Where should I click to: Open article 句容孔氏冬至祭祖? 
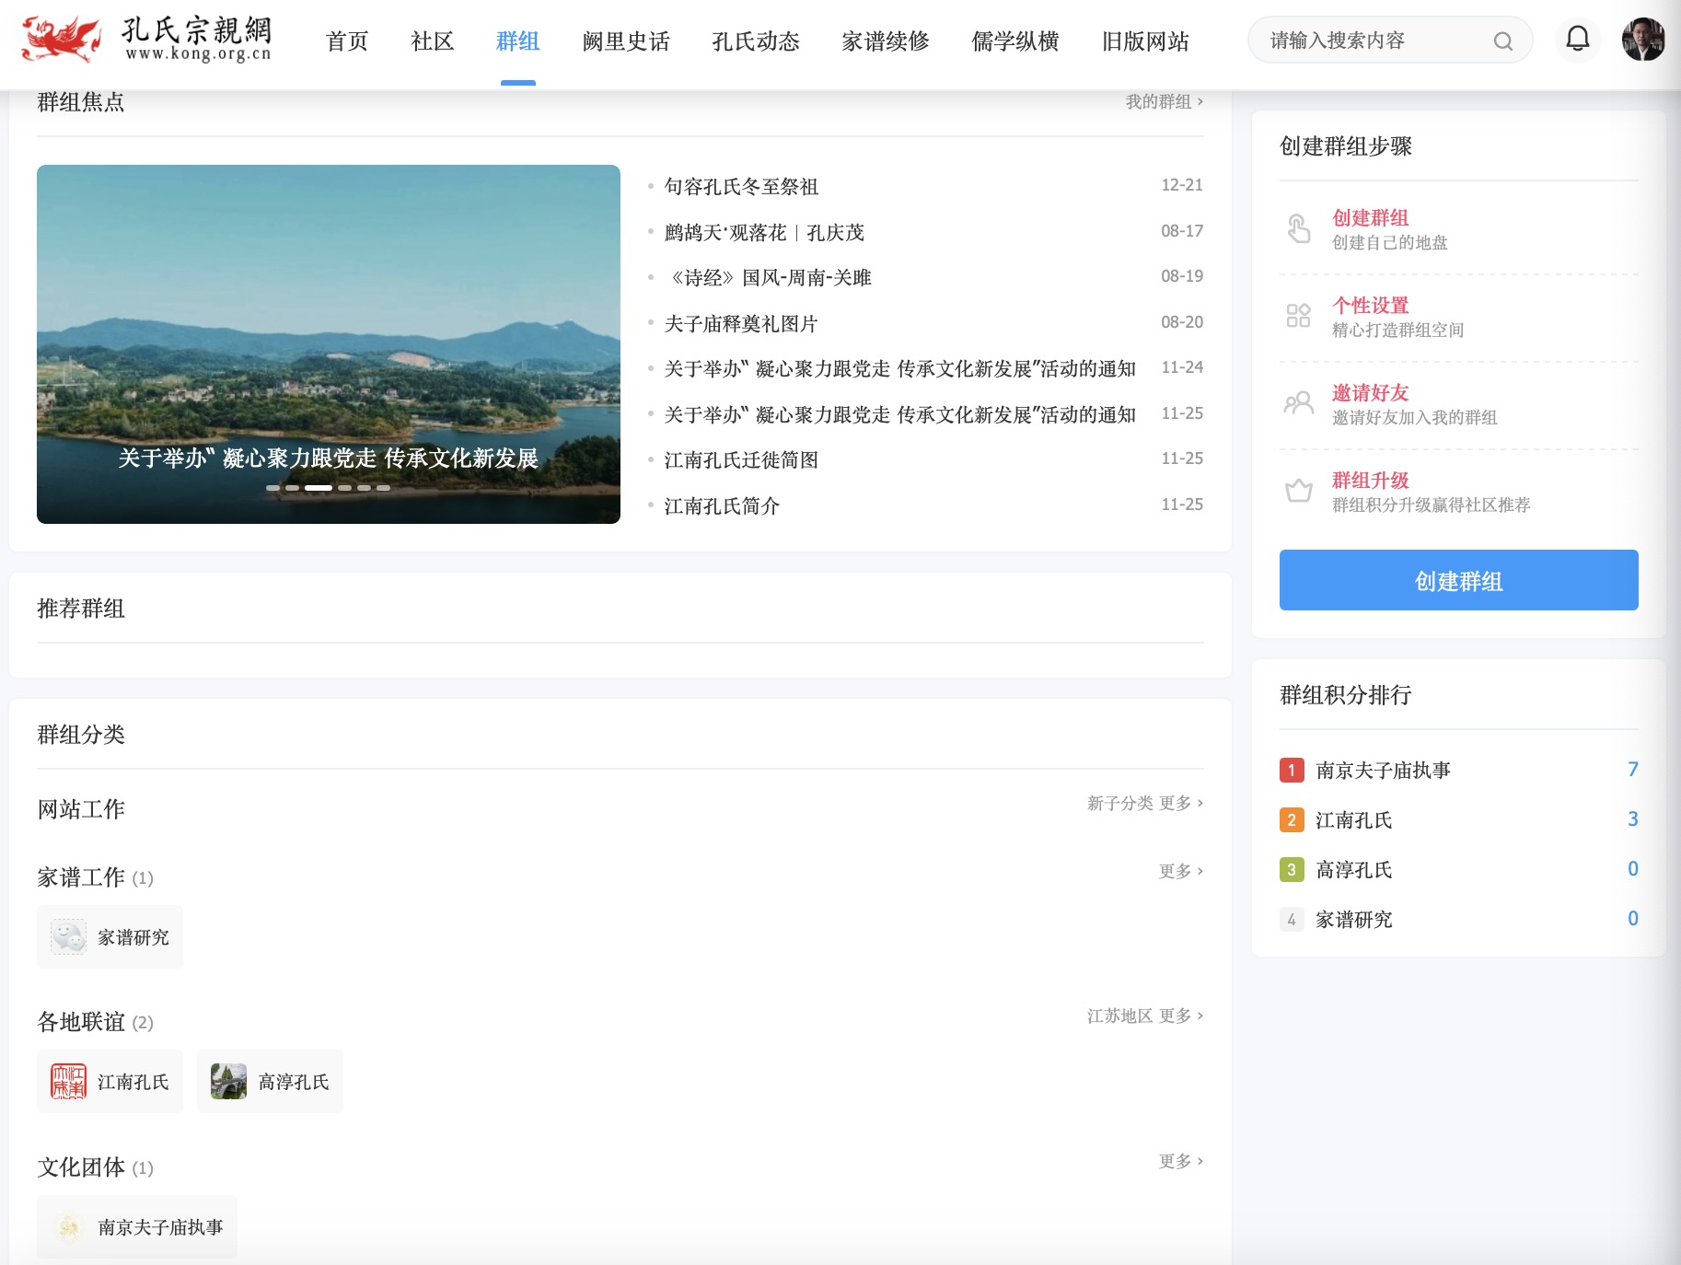pyautogui.click(x=741, y=186)
